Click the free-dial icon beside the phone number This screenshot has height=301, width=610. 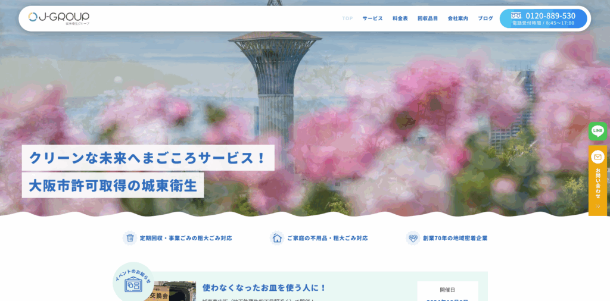coord(516,15)
